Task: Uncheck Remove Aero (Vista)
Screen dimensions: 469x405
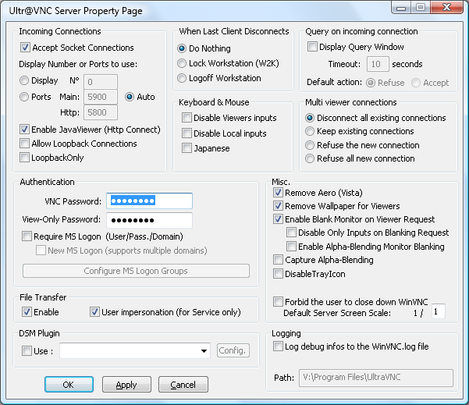Action: point(278,193)
